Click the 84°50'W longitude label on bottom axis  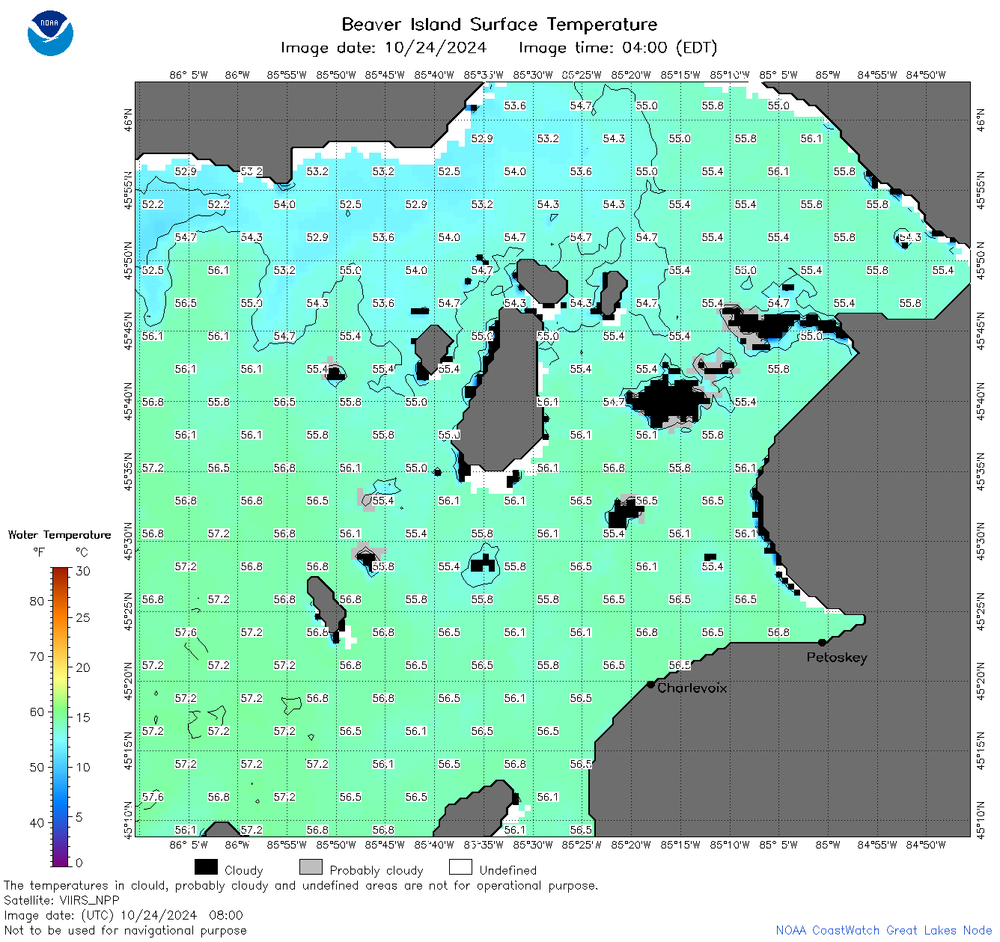pos(926,845)
